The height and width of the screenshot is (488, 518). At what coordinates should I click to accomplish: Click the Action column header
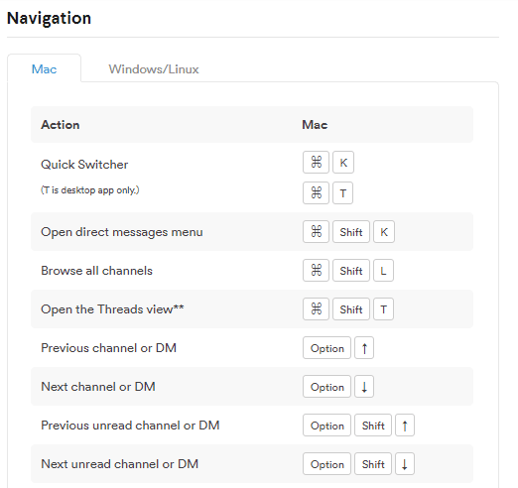[61, 125]
